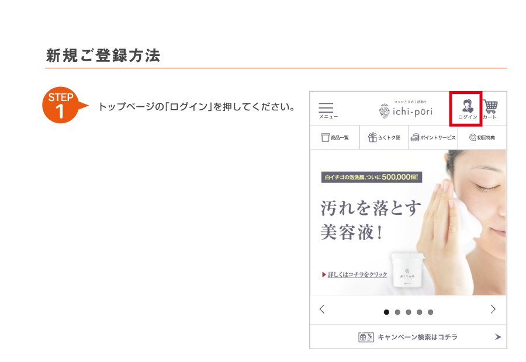The height and width of the screenshot is (362, 526).
Task: Select the らくトク便 gift tab
Action: [x=384, y=137]
